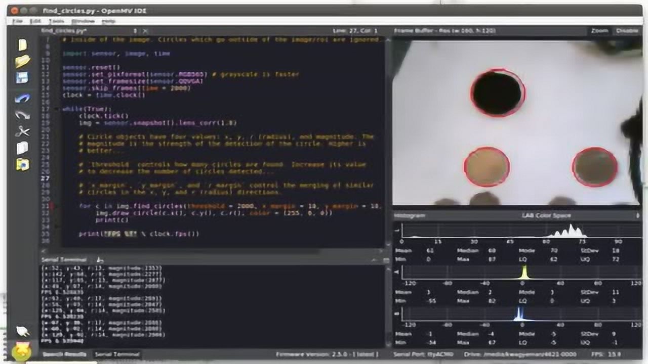The image size is (648, 364).
Task: Toggle the Zoom button on Frame Buffer
Action: (x=599, y=31)
